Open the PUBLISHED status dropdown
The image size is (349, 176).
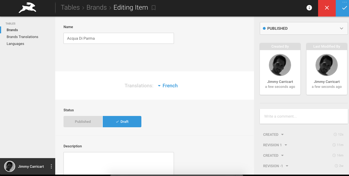click(x=304, y=28)
